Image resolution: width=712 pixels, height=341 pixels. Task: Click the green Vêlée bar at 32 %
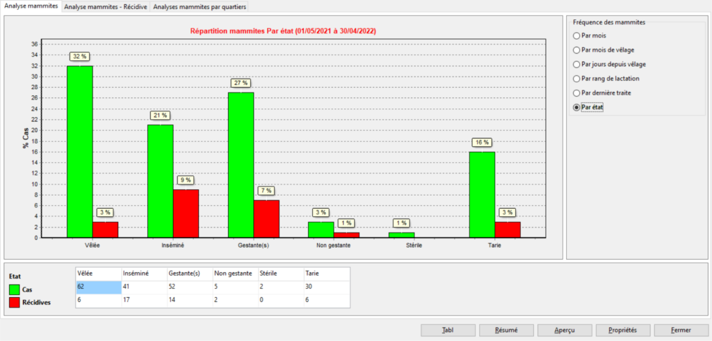[80, 152]
